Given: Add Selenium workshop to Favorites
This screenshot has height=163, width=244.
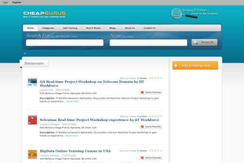Looking at the screenshot, I should (x=150, y=127).
